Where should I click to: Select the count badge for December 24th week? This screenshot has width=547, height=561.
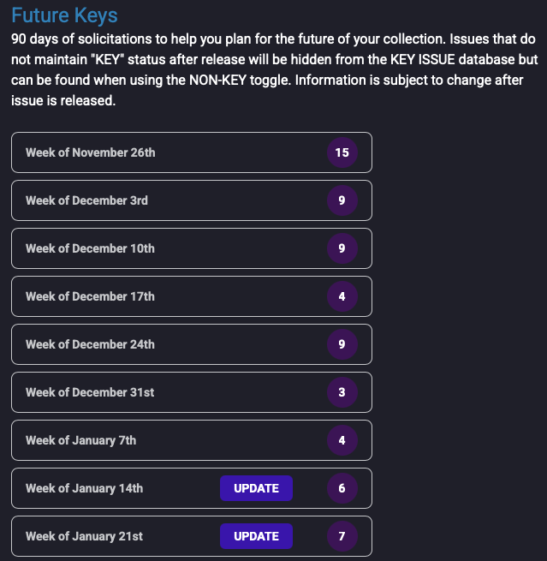tap(342, 344)
